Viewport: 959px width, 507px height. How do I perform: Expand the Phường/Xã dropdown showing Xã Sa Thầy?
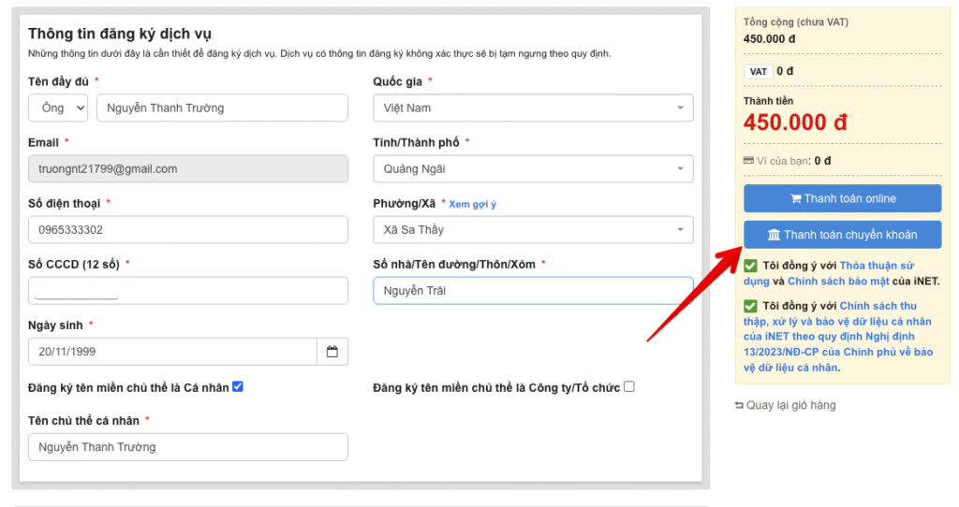[533, 230]
